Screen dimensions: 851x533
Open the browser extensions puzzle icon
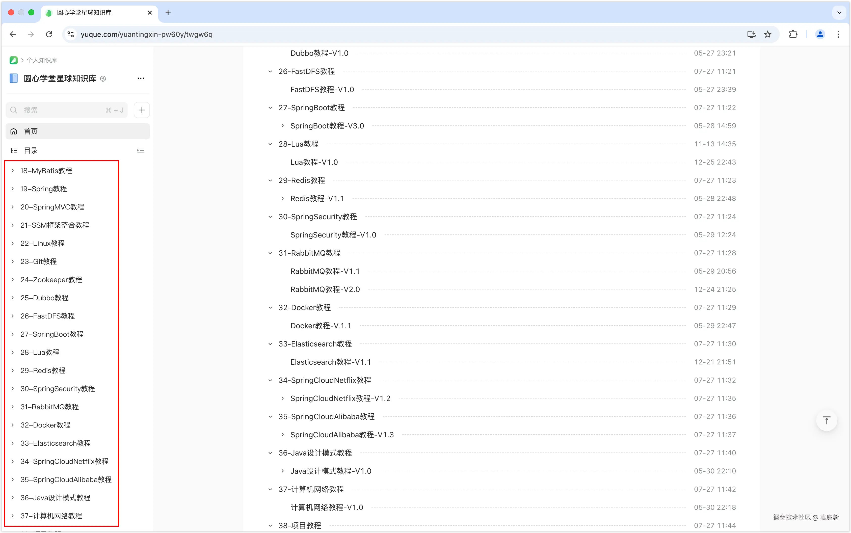coord(793,34)
